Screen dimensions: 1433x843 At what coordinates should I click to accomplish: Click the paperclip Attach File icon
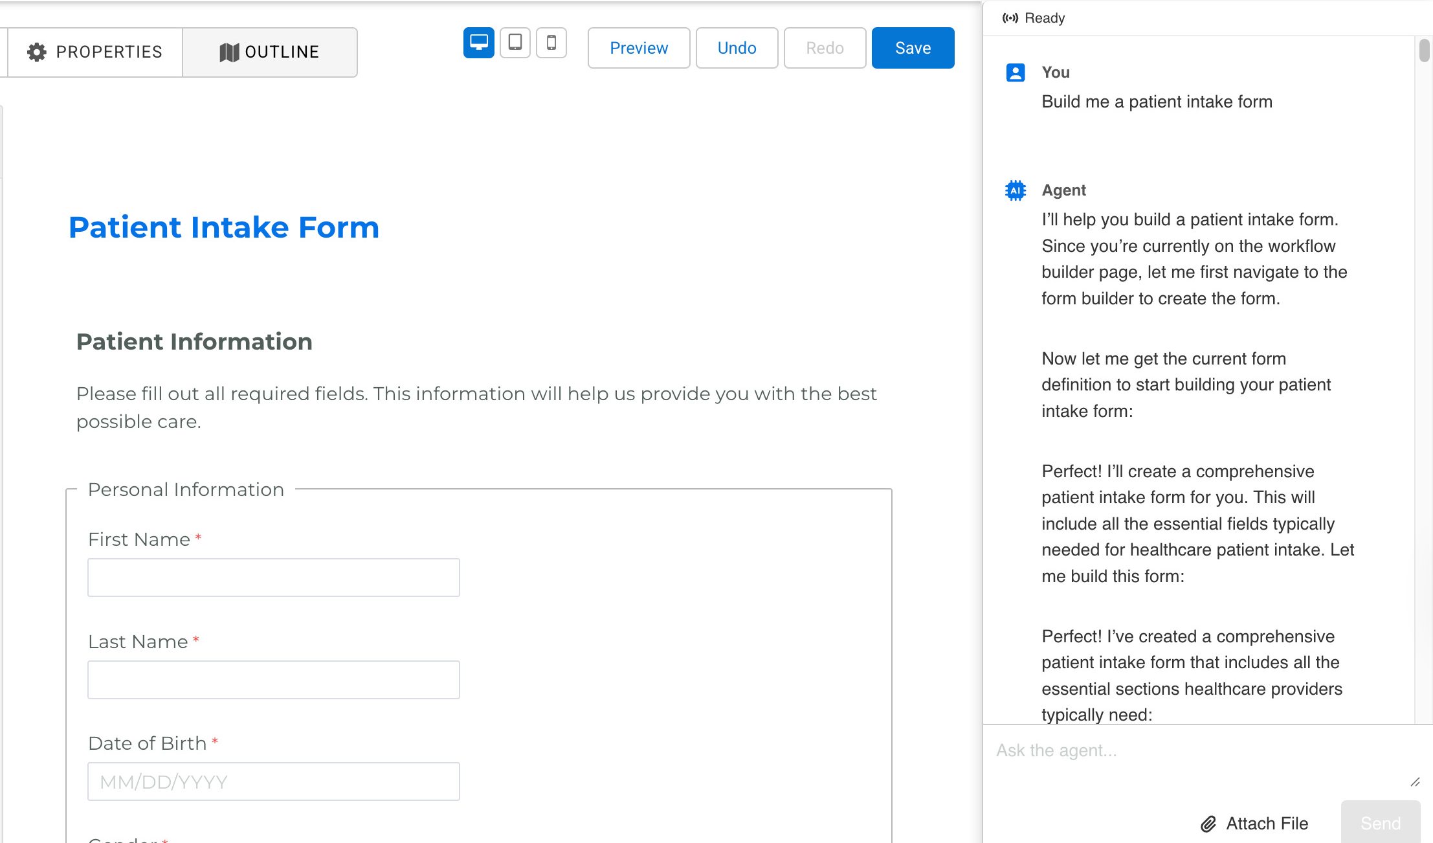1208,824
